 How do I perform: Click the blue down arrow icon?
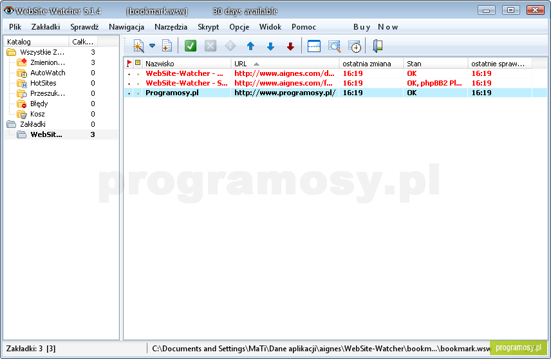tap(270, 46)
